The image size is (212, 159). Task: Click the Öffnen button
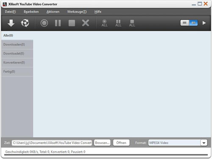click(x=121, y=143)
